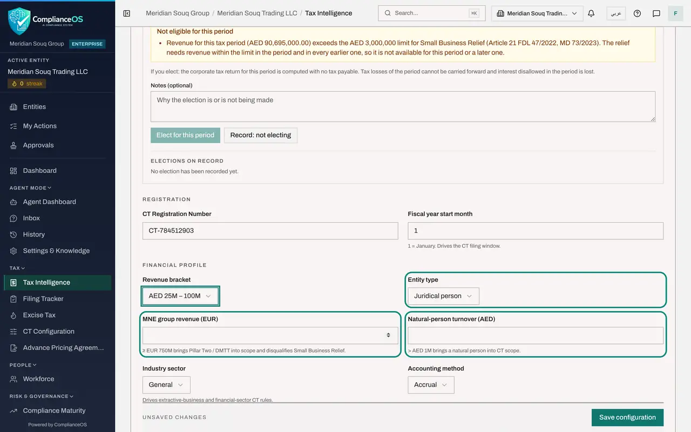Click the Meridian Souq Group breadcrumb
The height and width of the screenshot is (432, 691).
click(x=178, y=13)
